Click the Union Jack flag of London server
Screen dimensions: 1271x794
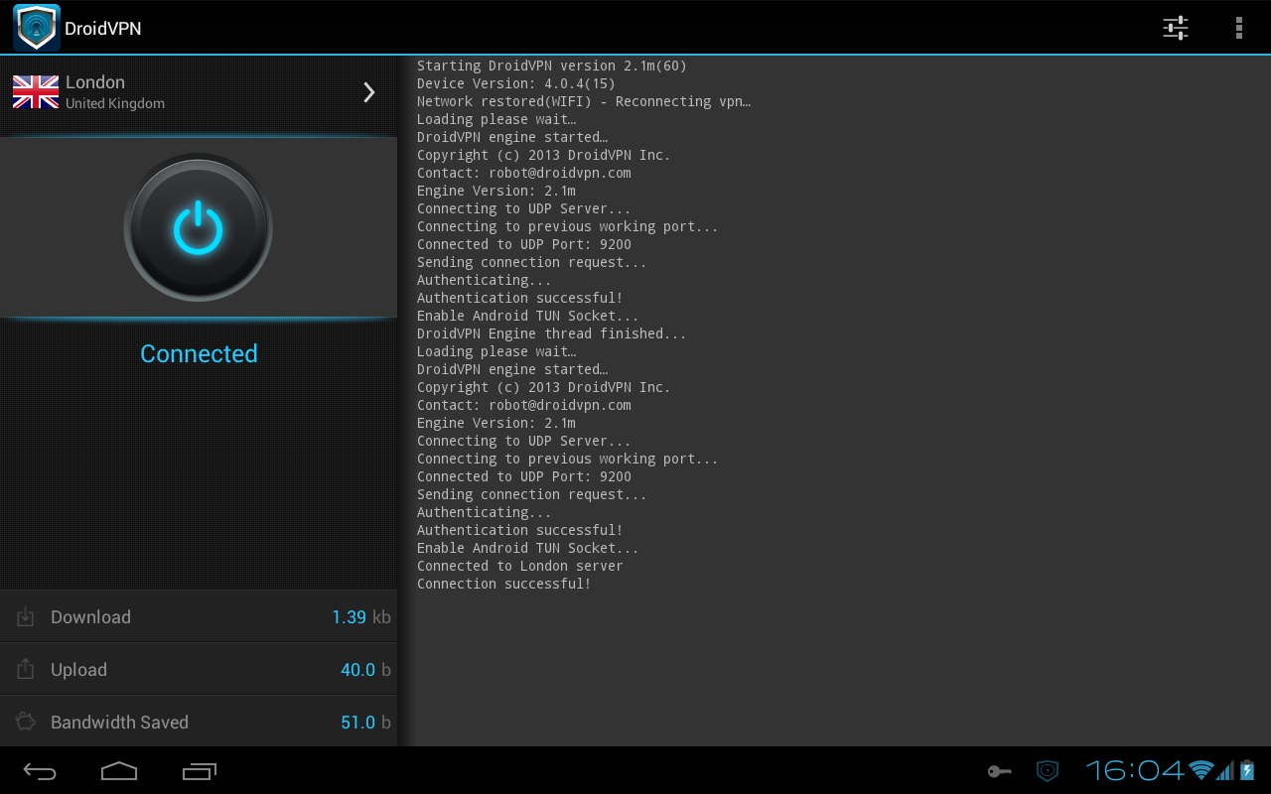35,89
